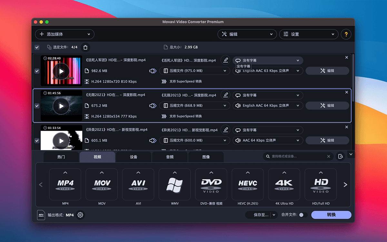Viewport: 387px width, 242px height.
Task: Collapse the format panel chevron
Action: (351, 154)
